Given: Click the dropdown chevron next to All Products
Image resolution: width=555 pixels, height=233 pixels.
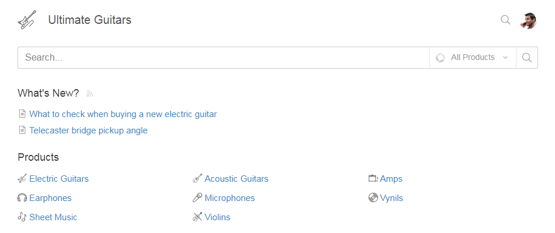Looking at the screenshot, I should 505,58.
